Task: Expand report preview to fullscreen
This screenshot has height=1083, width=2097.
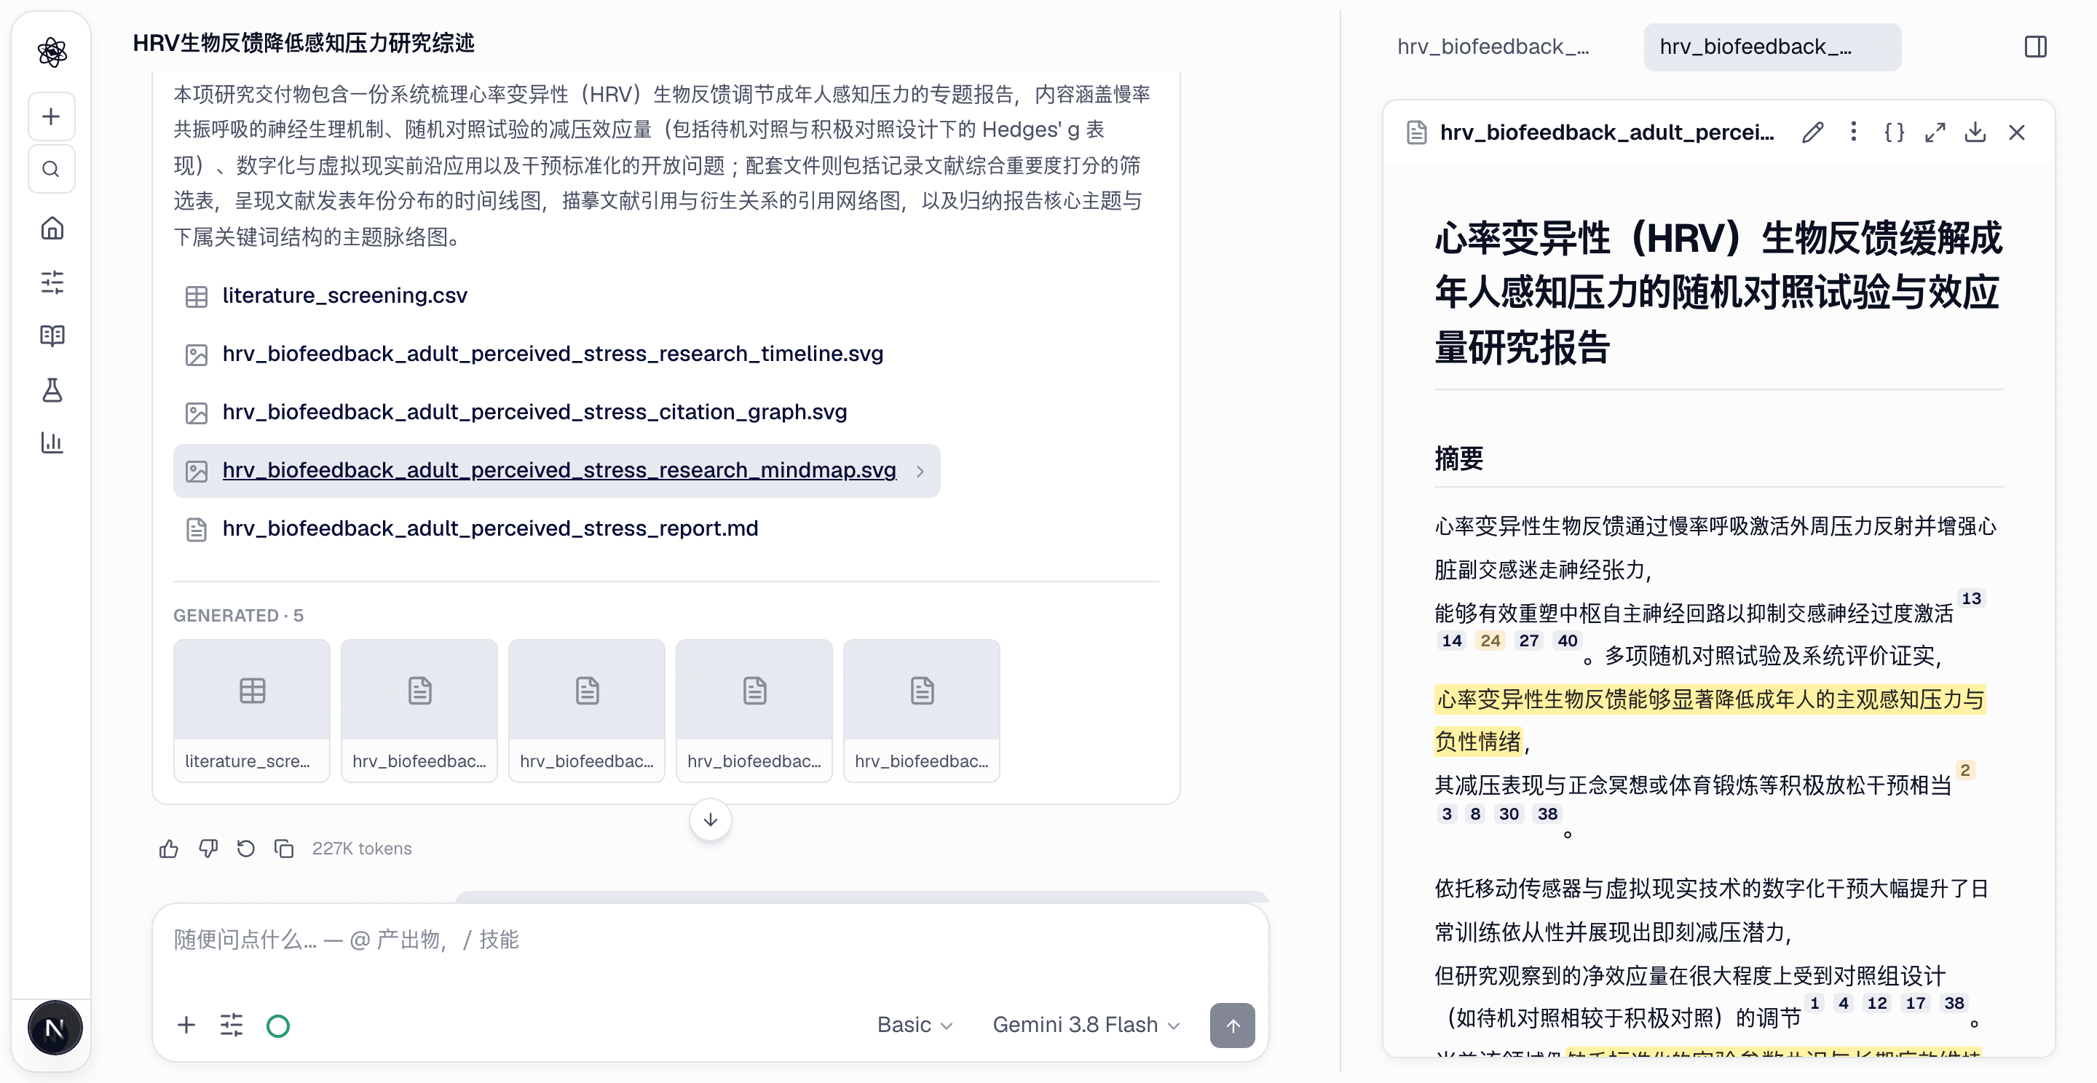Action: (x=1935, y=132)
